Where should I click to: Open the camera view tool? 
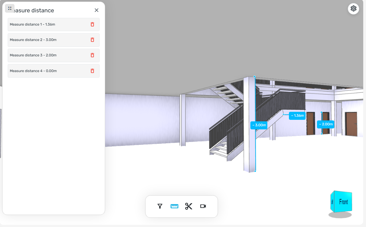click(203, 206)
